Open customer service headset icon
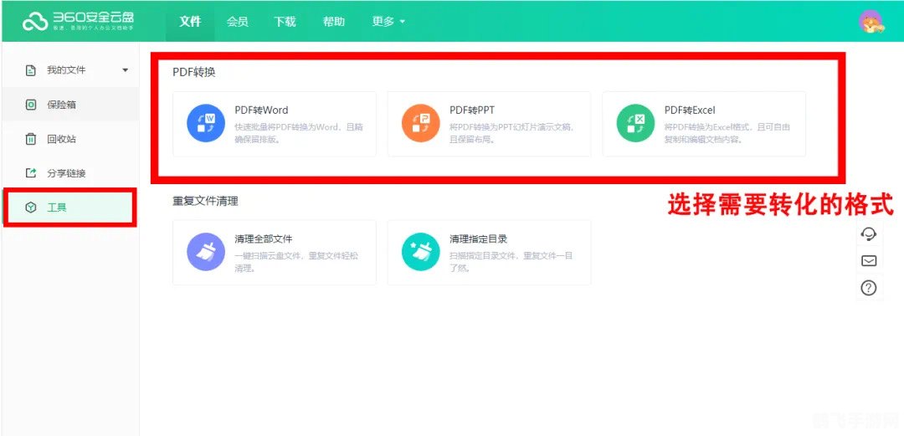 (869, 233)
